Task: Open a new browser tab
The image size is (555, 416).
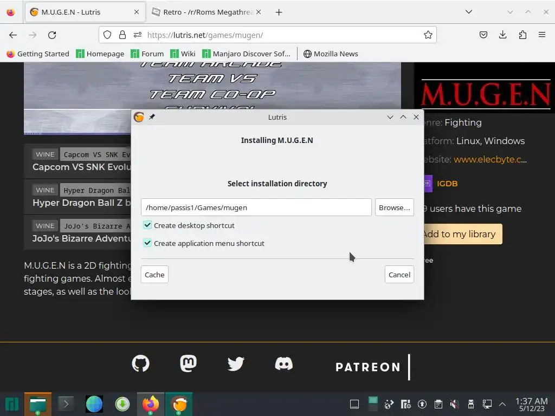Action: pyautogui.click(x=279, y=12)
